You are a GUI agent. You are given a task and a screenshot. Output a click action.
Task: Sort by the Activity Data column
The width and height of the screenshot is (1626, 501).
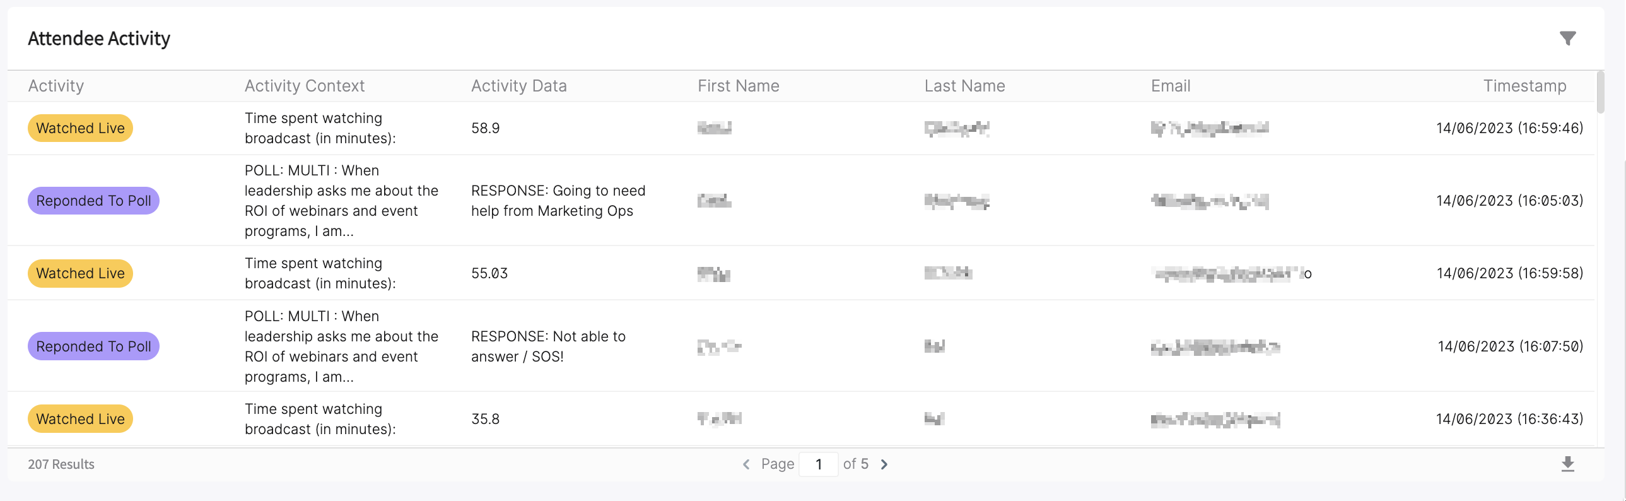click(519, 86)
